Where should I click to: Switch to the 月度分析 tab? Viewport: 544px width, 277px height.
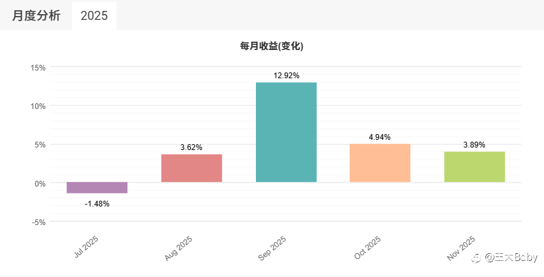click(36, 15)
